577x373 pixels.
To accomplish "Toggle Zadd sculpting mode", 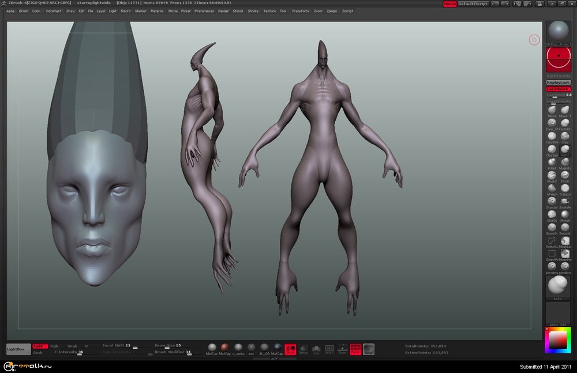I will coord(40,346).
